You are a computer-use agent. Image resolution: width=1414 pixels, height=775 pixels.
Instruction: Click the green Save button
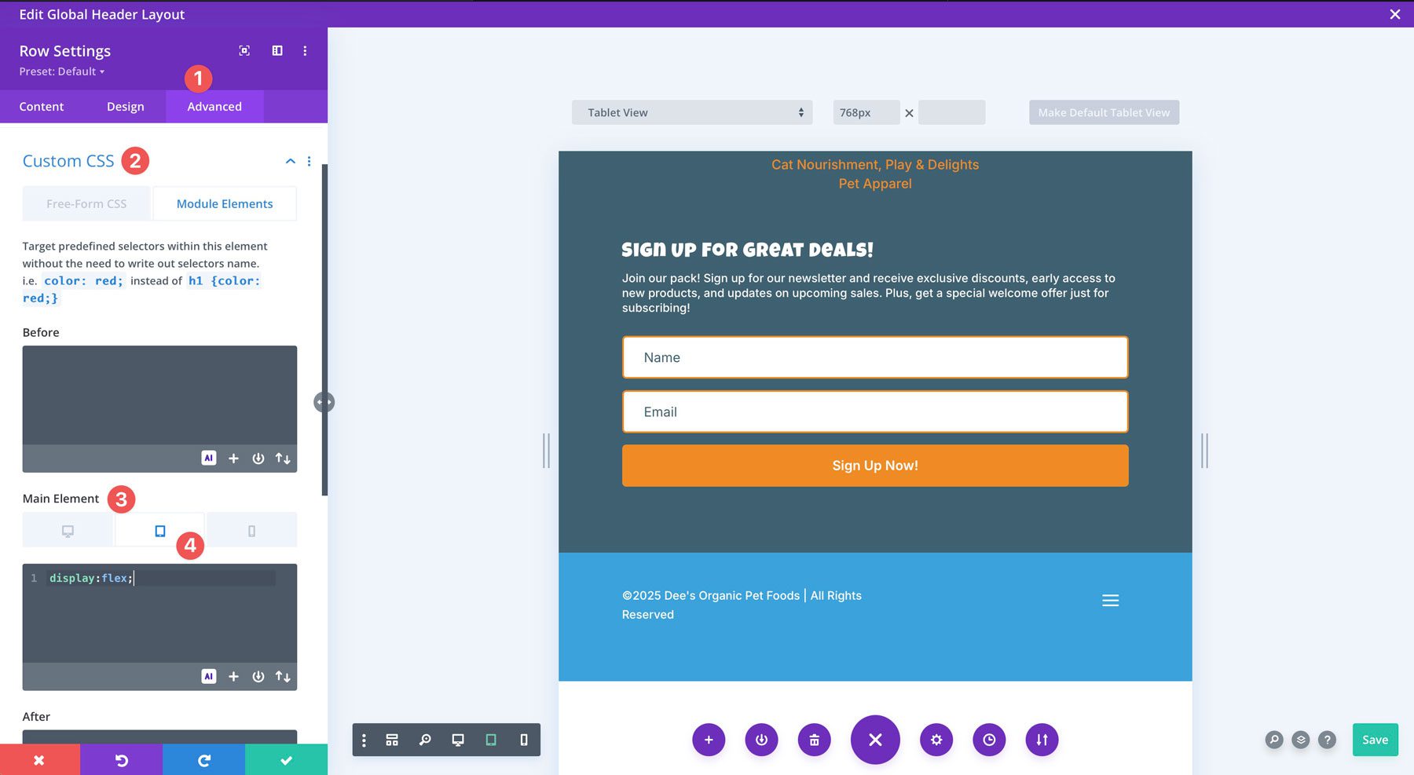point(1375,739)
